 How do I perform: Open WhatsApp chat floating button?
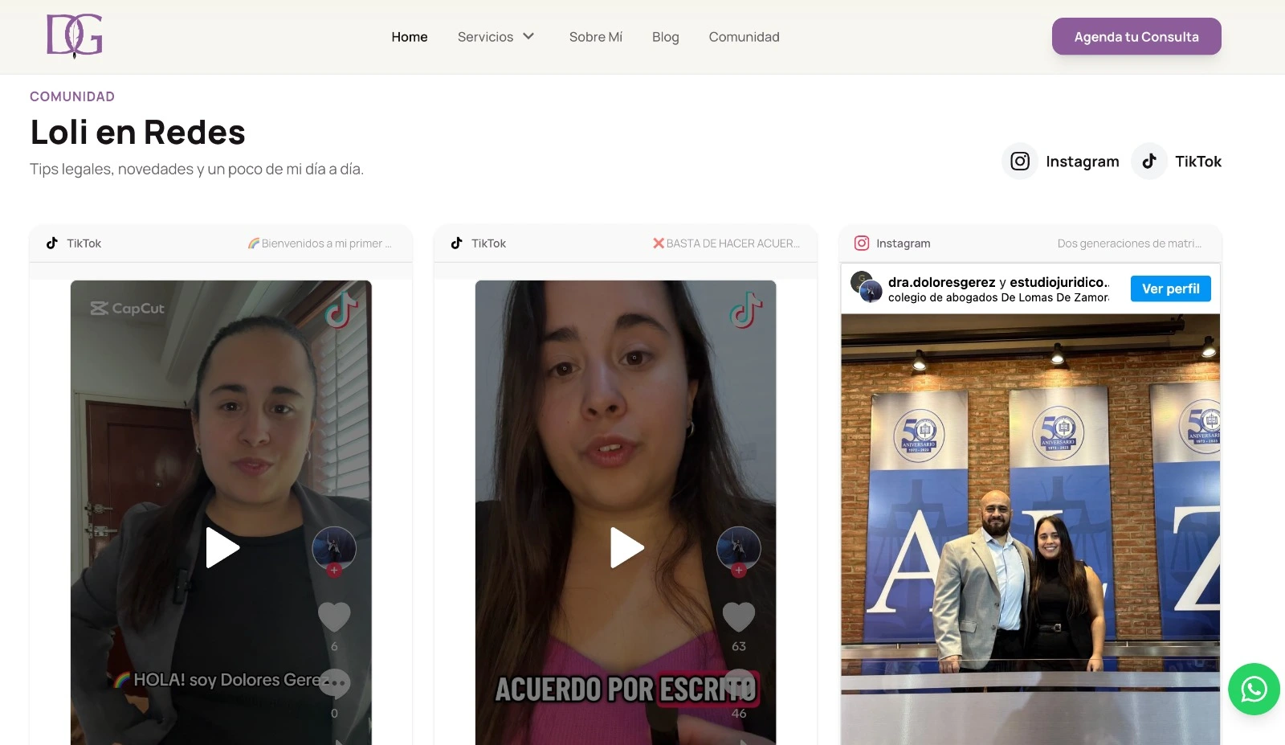pos(1253,689)
